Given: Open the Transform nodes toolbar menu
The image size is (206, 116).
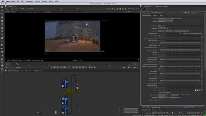Looking at the screenshot, I should [2, 35].
